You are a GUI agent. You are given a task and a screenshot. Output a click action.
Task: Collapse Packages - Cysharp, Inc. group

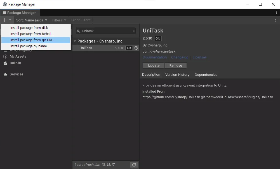[75, 41]
